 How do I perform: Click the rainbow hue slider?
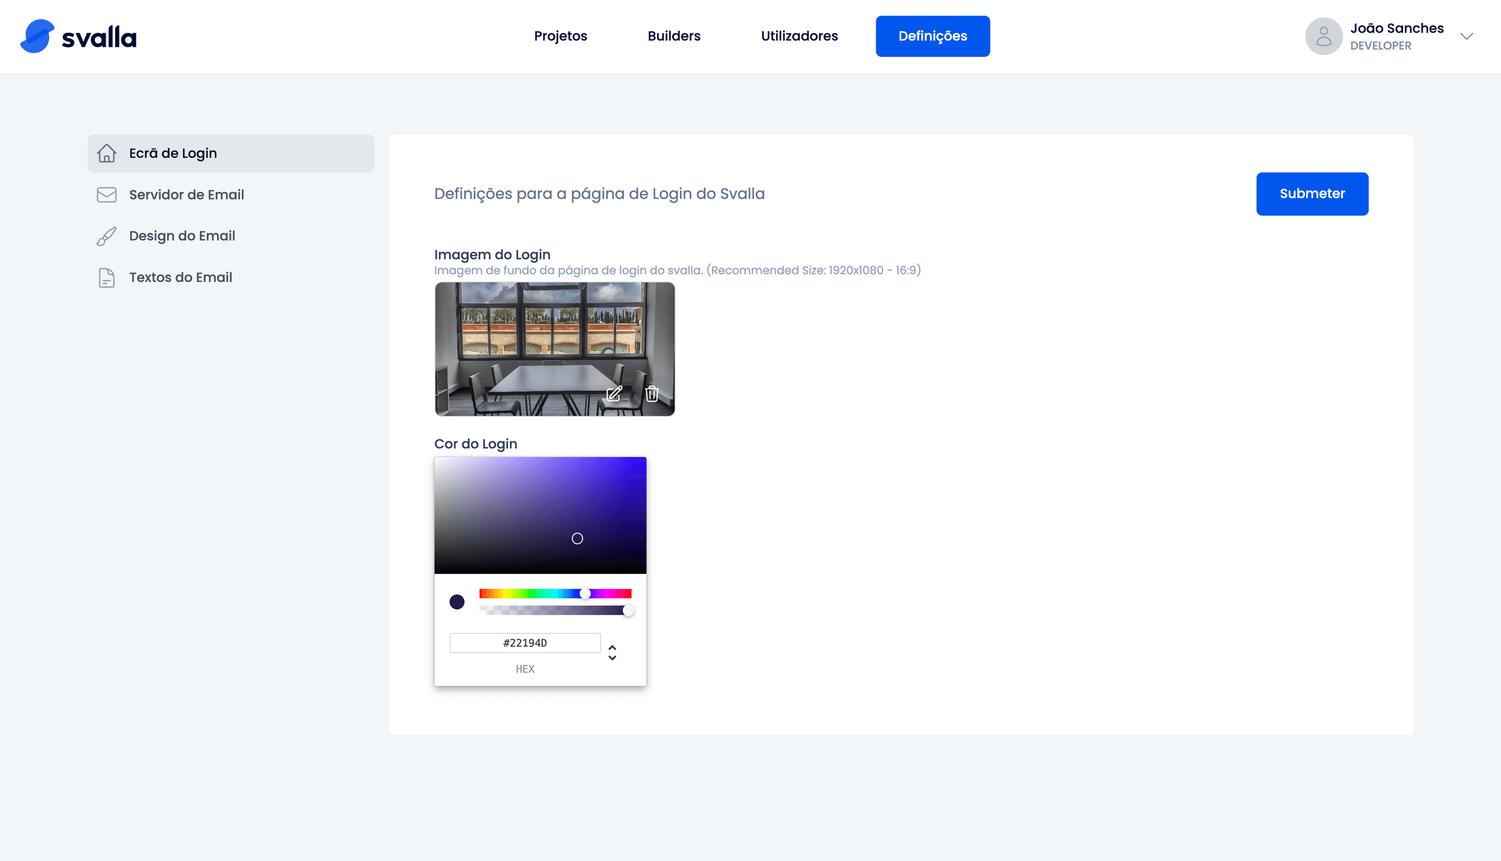[555, 593]
